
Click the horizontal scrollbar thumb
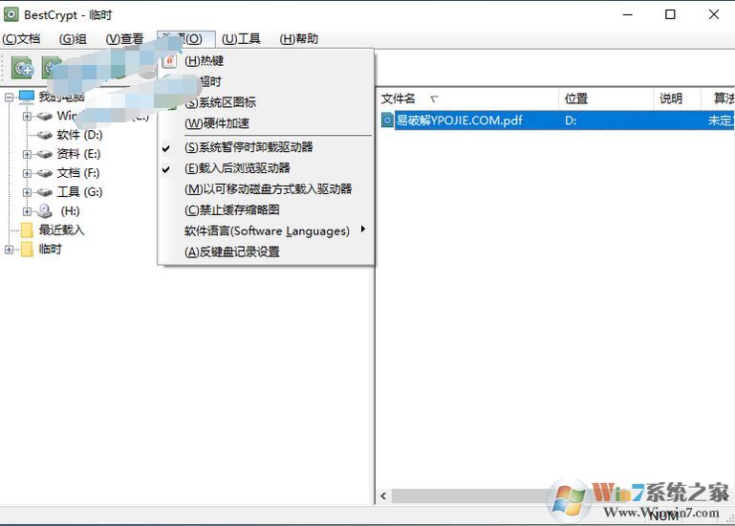tap(473, 496)
